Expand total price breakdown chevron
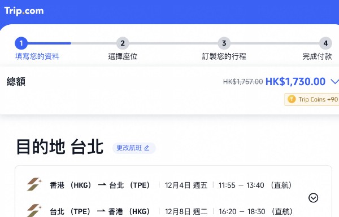The image size is (339, 217). (334, 82)
